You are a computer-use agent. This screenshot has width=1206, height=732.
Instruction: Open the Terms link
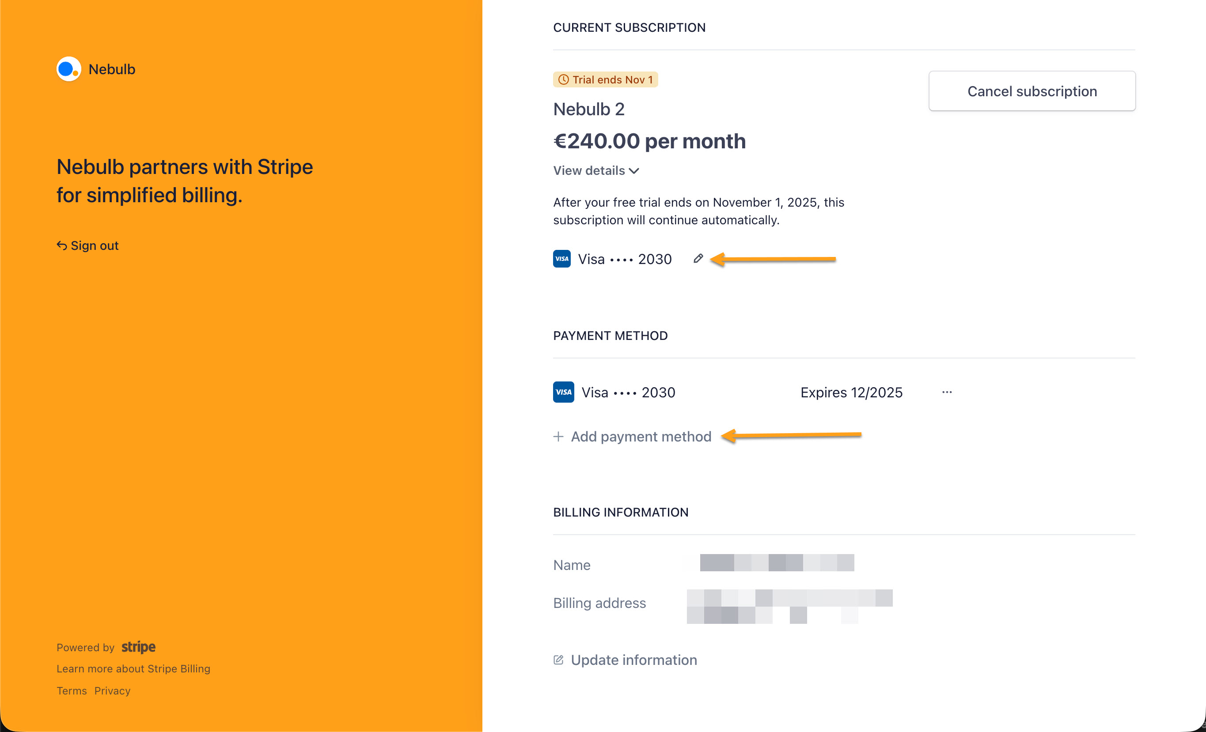[x=72, y=691]
